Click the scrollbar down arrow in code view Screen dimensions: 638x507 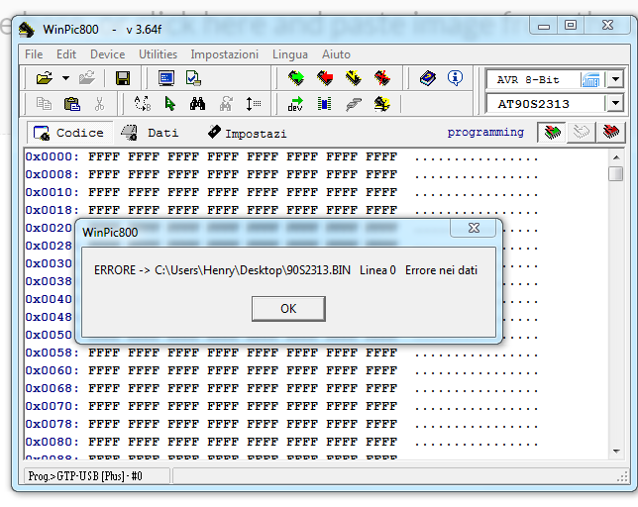point(616,451)
